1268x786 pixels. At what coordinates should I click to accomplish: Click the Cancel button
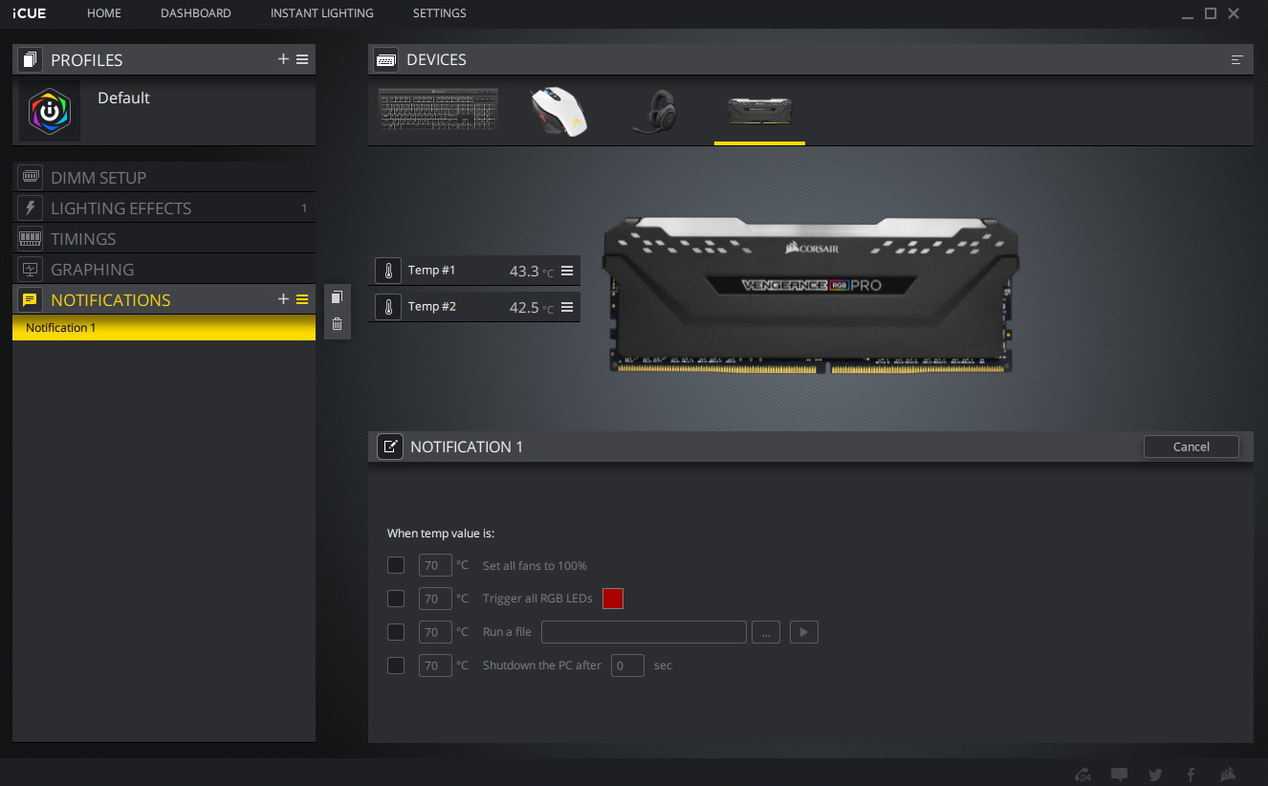pos(1191,447)
